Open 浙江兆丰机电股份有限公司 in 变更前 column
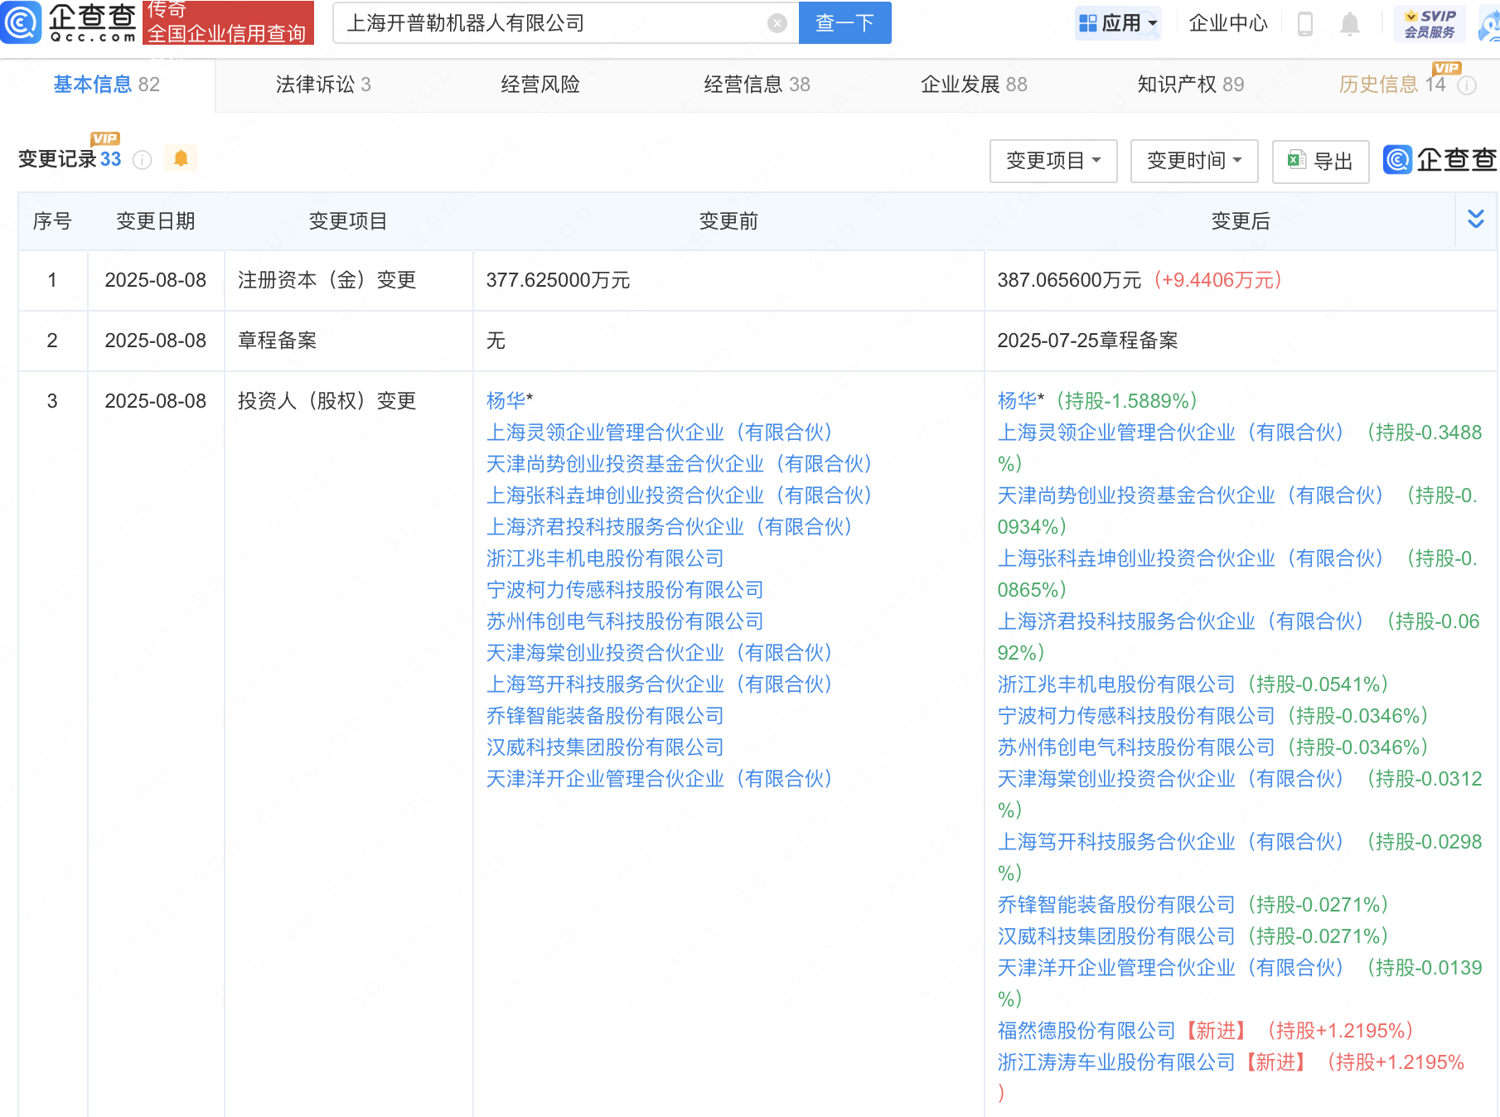The image size is (1500, 1117). click(x=605, y=558)
